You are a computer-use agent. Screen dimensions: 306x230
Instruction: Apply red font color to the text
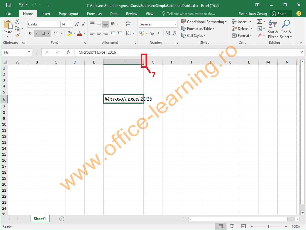(79, 33)
